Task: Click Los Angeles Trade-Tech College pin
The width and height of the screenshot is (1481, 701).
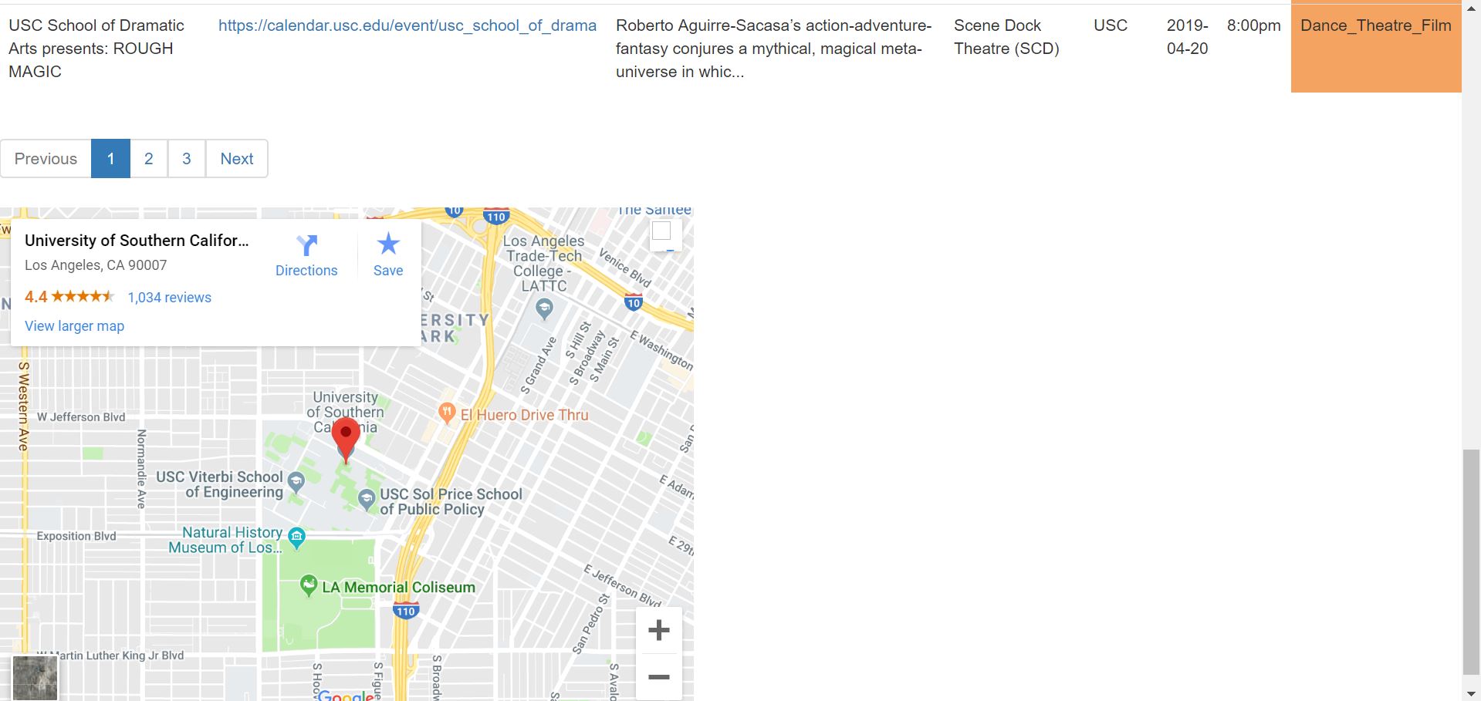Action: [544, 309]
